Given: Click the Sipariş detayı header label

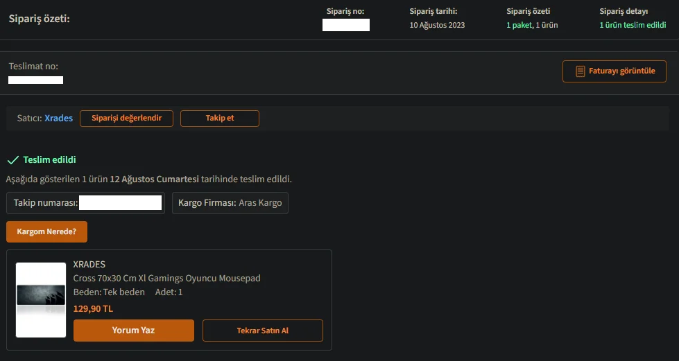Looking at the screenshot, I should [x=624, y=11].
